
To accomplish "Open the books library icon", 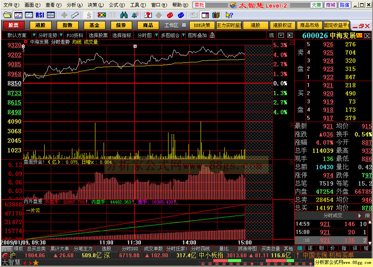I will tap(216, 15).
